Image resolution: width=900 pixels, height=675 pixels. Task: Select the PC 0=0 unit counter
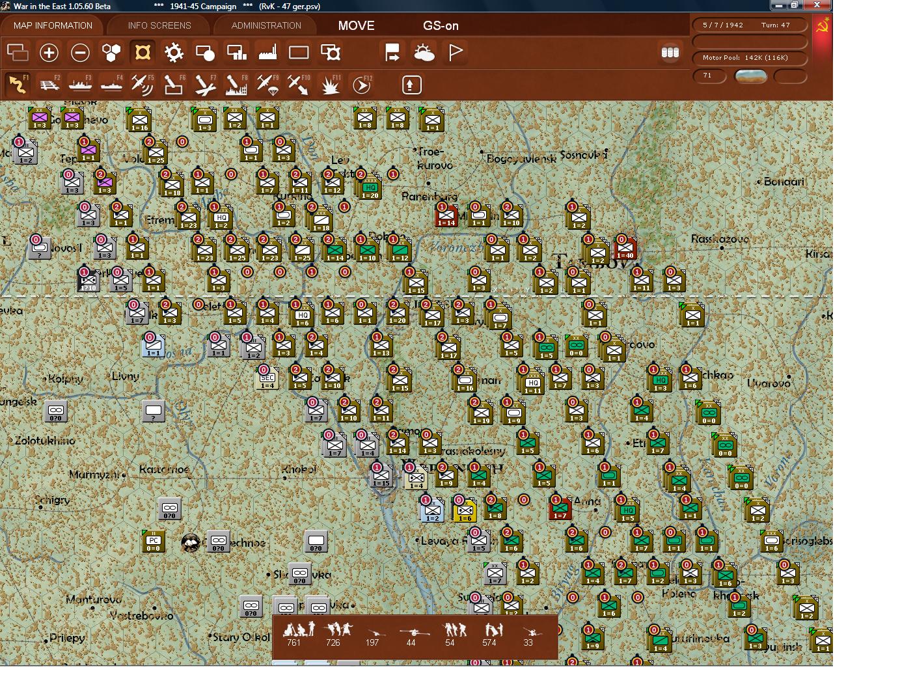[154, 542]
